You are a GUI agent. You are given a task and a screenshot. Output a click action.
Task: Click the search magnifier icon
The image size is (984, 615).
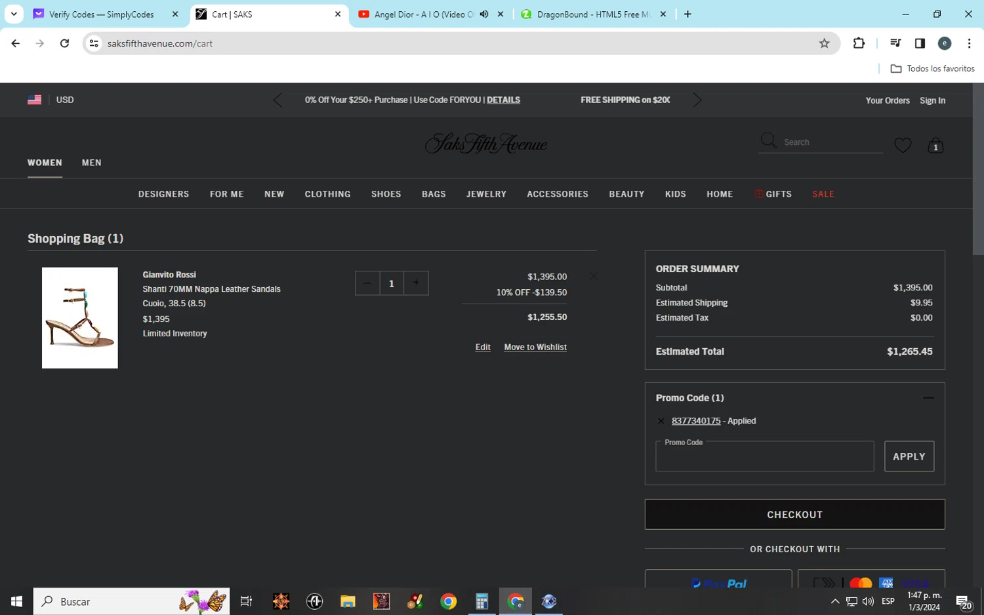768,141
